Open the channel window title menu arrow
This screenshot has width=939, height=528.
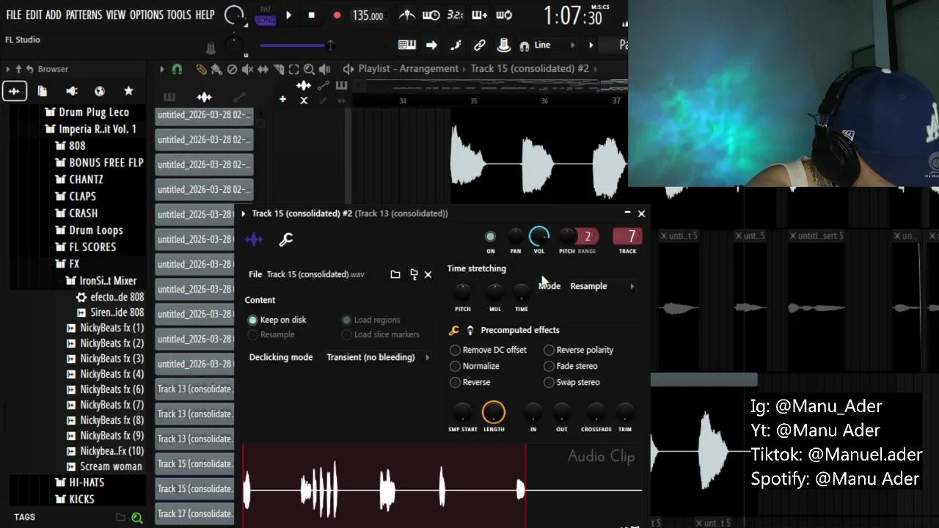coord(244,213)
